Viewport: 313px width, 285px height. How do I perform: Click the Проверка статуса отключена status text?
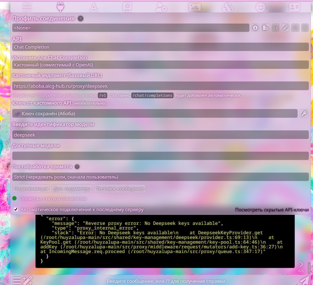click(x=53, y=199)
